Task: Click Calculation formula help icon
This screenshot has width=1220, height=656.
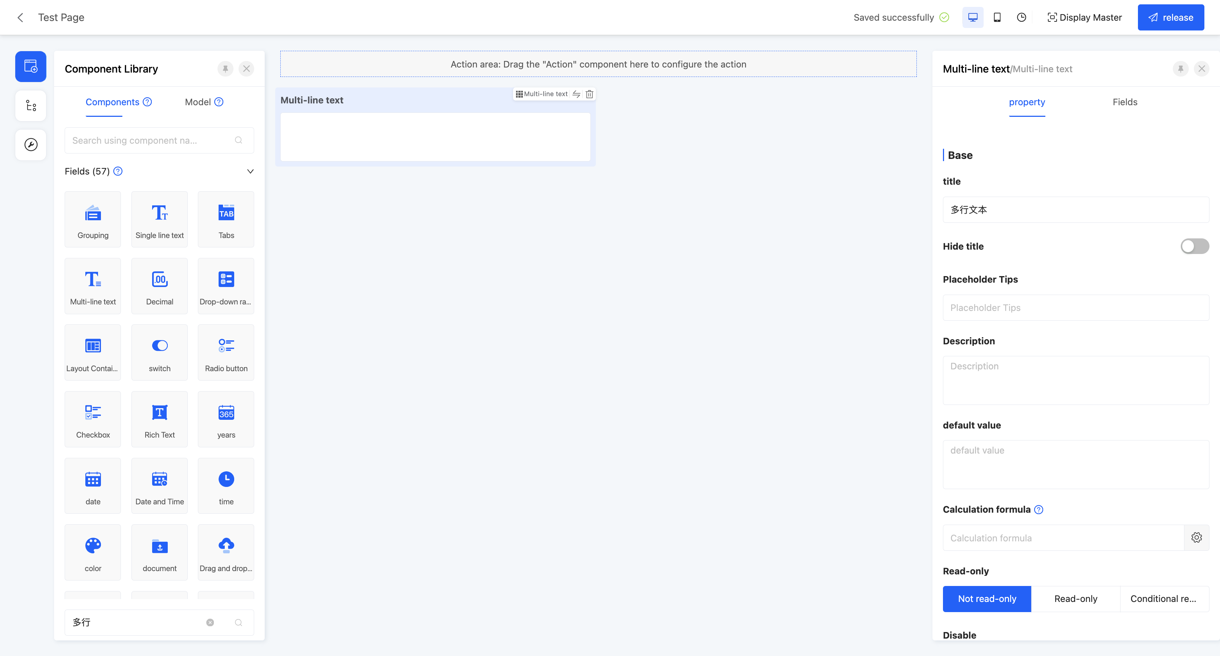Action: pyautogui.click(x=1038, y=509)
